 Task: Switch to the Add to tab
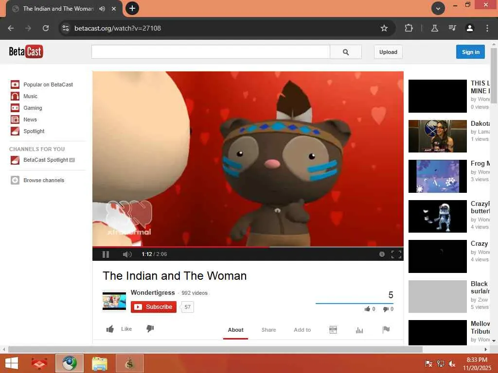click(302, 330)
